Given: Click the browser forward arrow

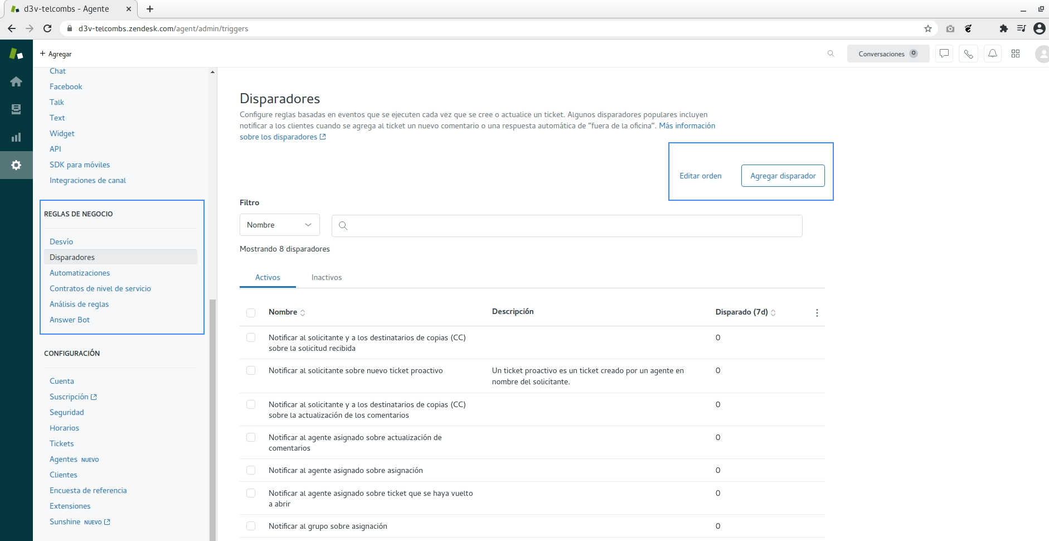Looking at the screenshot, I should (x=30, y=28).
